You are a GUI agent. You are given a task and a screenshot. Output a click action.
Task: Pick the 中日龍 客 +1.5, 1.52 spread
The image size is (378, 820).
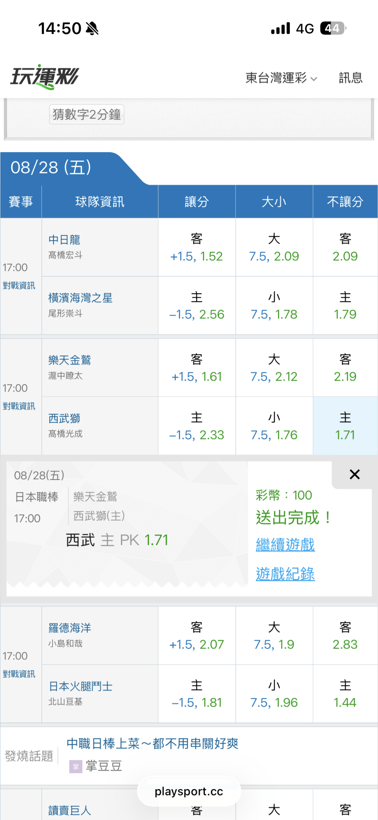pos(197,247)
